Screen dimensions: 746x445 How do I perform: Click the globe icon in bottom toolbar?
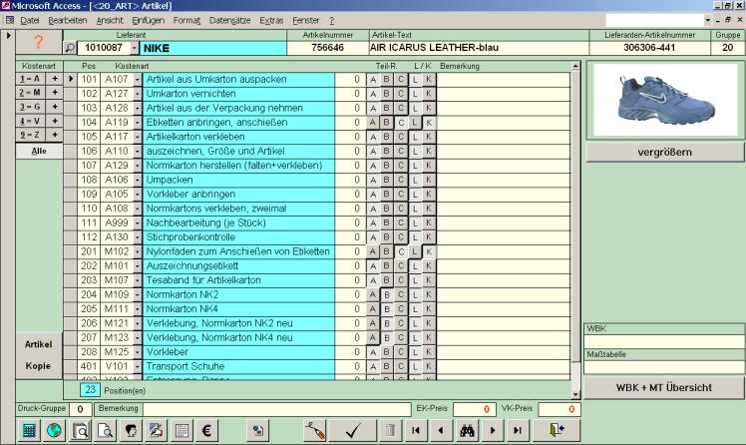(54, 430)
